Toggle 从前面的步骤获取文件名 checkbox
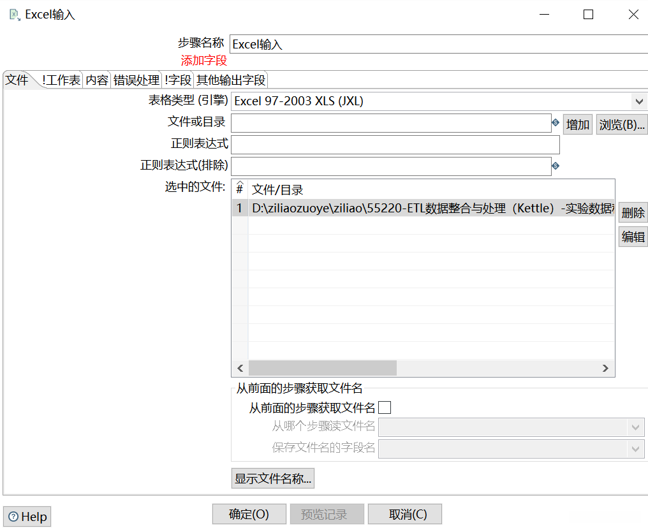 point(385,407)
